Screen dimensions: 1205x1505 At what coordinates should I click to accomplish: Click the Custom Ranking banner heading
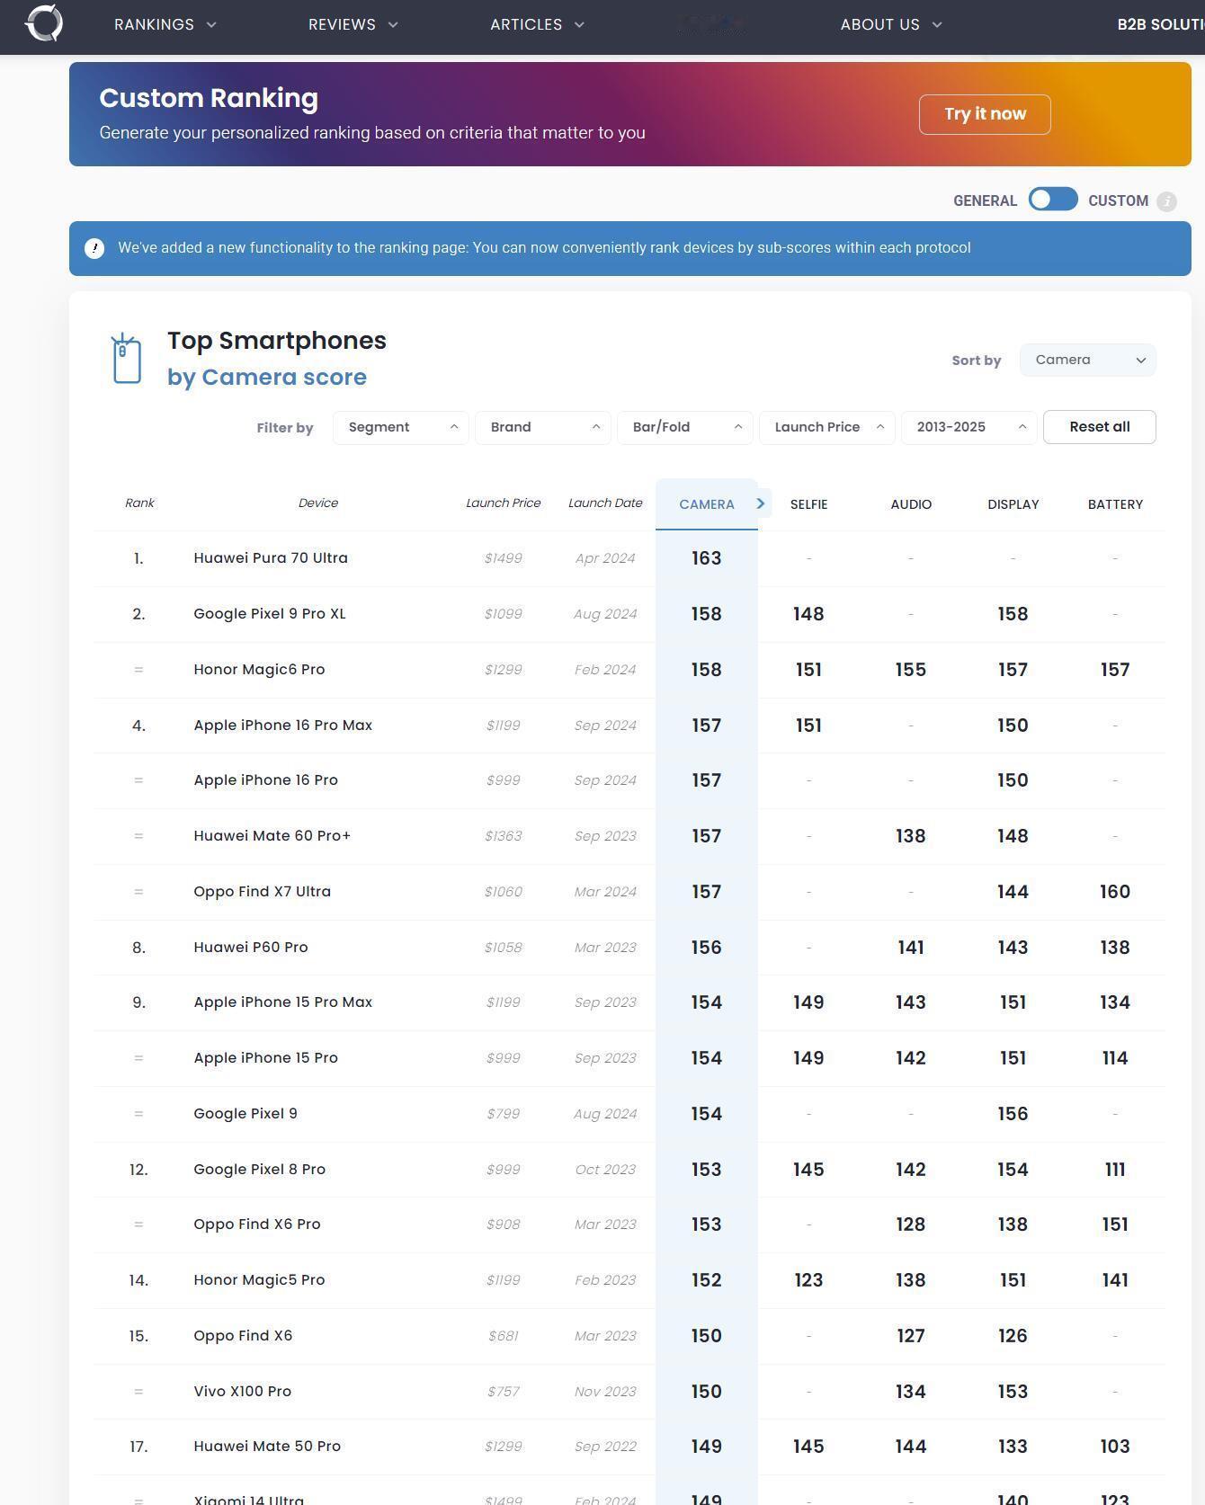click(x=209, y=98)
